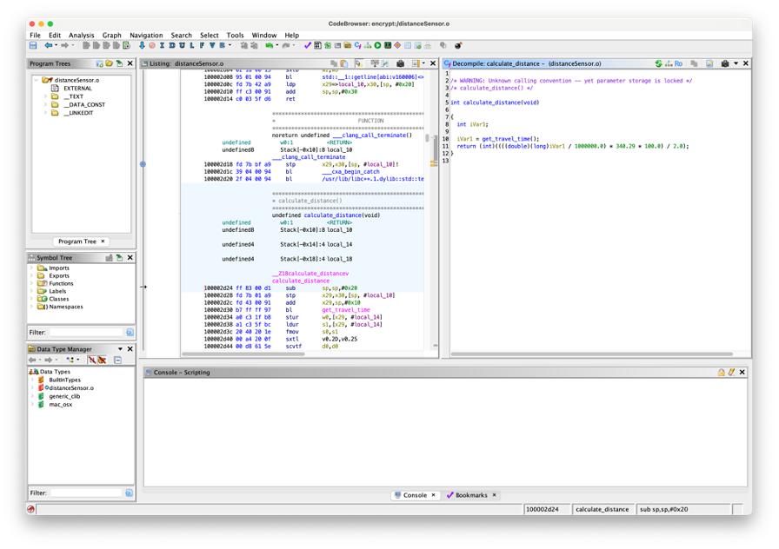This screenshot has height=549, width=779.
Task: Click the green Run script toolbar icon
Action: click(x=377, y=45)
